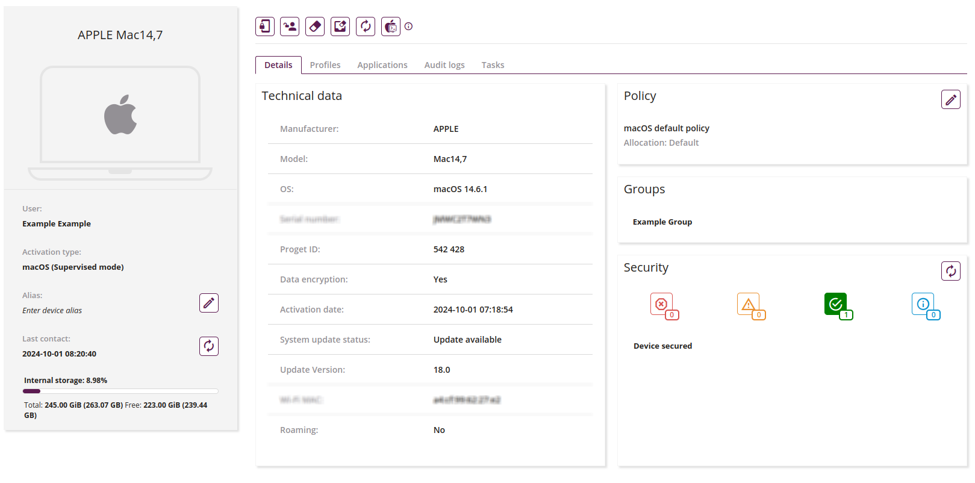The image size is (975, 483).
Task: Open the Details tab
Action: [278, 65]
